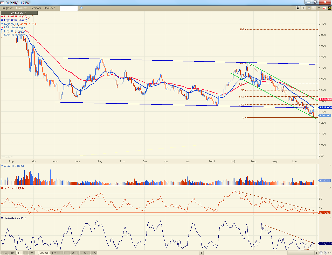Open the Προβολή menu

[x=49, y=8]
